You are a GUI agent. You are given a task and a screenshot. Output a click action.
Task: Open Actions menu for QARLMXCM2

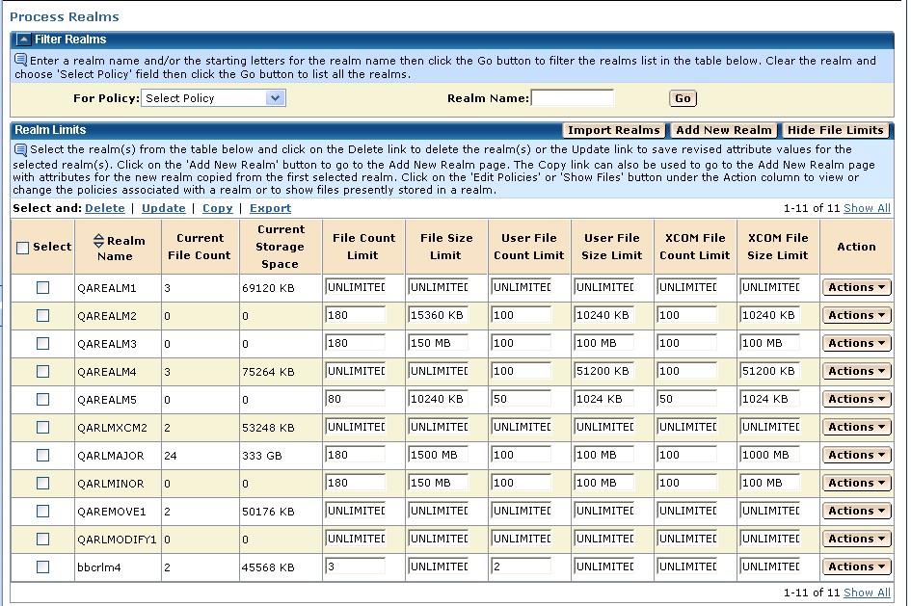click(x=856, y=427)
